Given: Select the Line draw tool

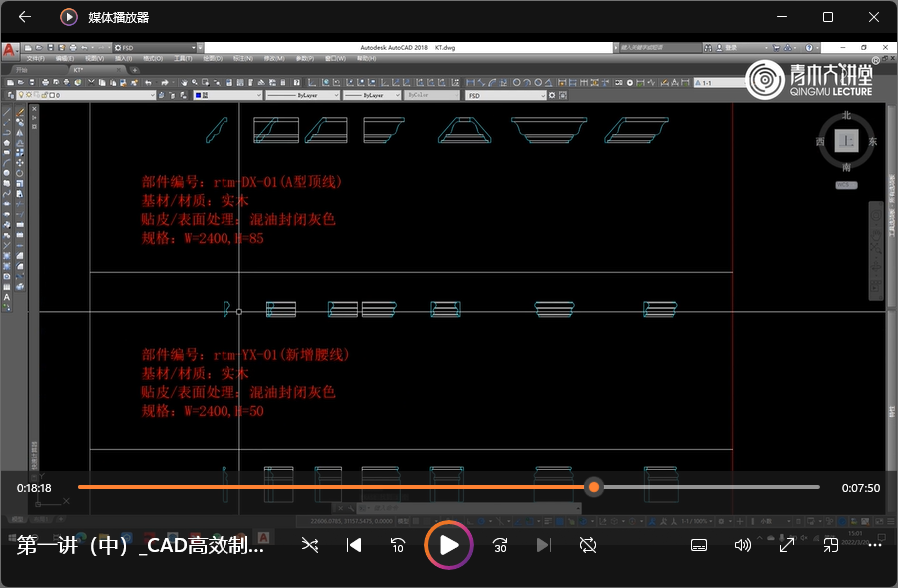Looking at the screenshot, I should pos(7,112).
